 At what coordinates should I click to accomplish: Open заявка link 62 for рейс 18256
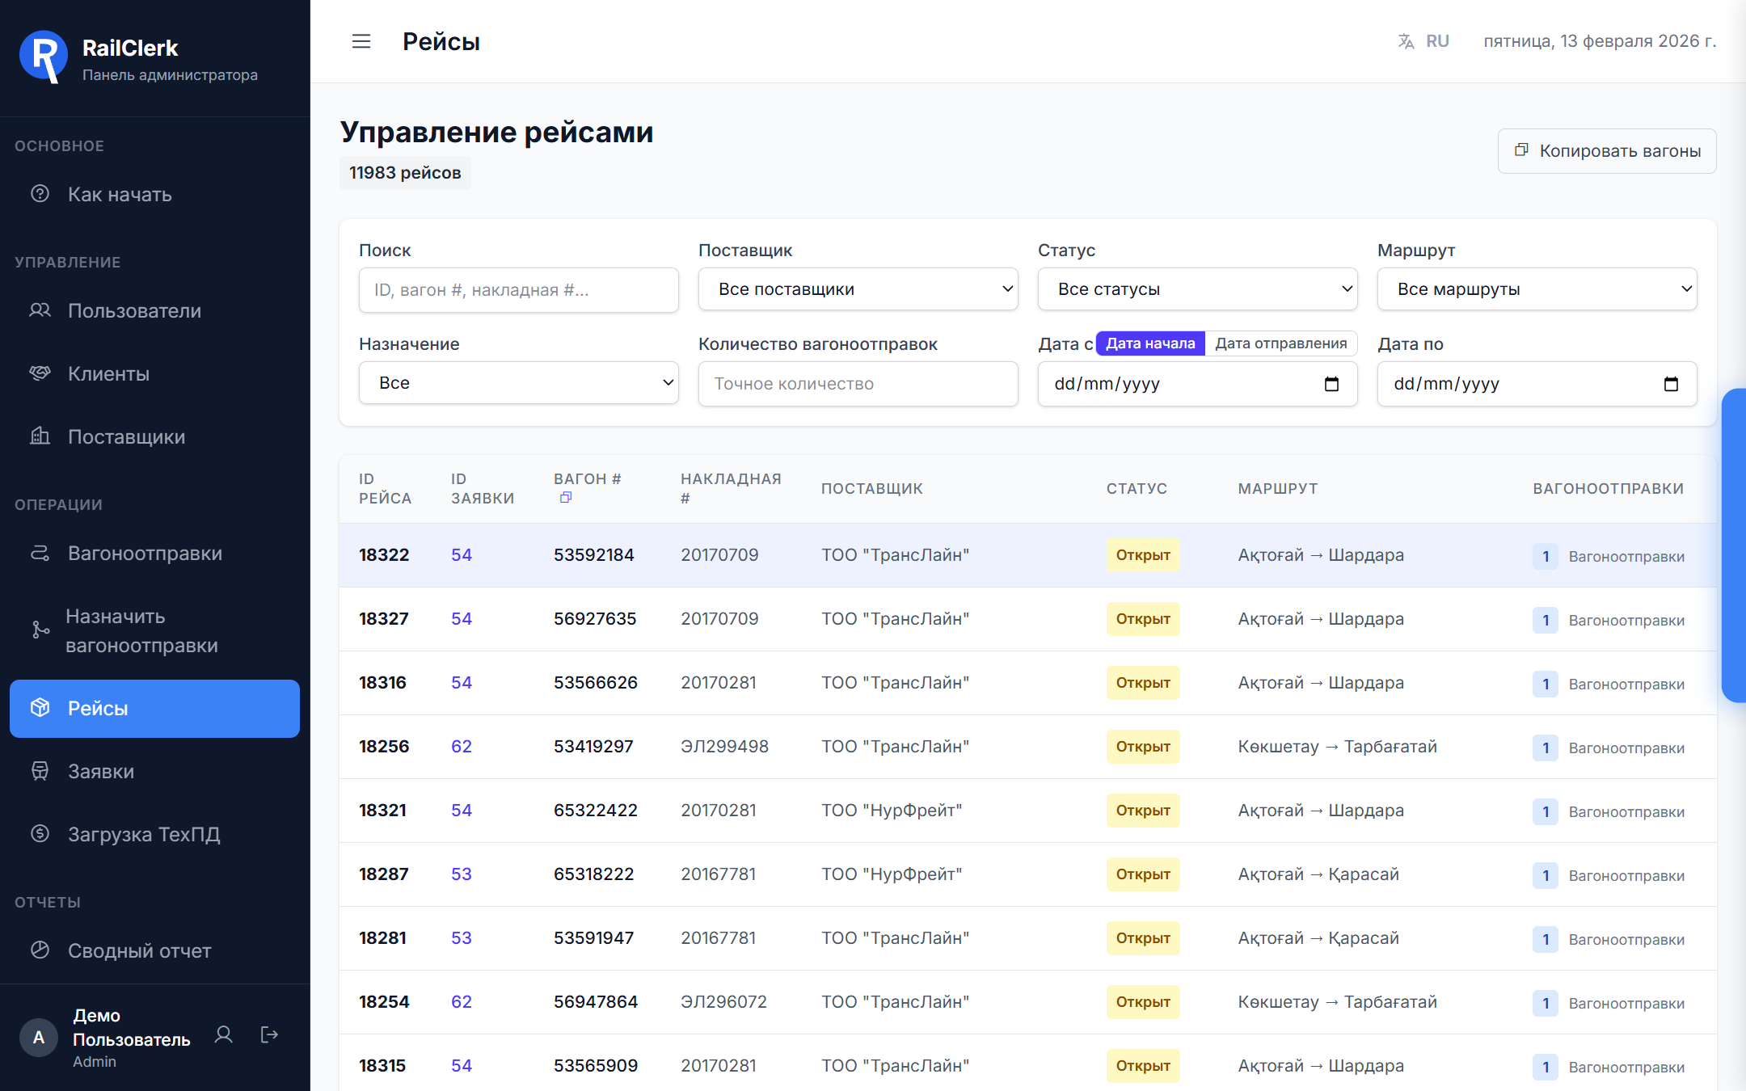461,747
